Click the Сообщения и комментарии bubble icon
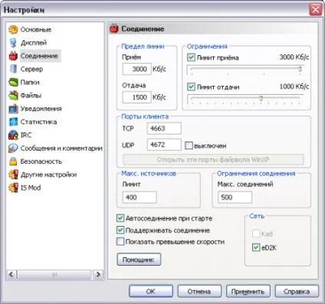This screenshot has width=325, height=304. [x=13, y=149]
